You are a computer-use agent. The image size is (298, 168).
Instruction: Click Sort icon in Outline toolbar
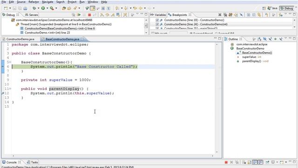(259, 39)
